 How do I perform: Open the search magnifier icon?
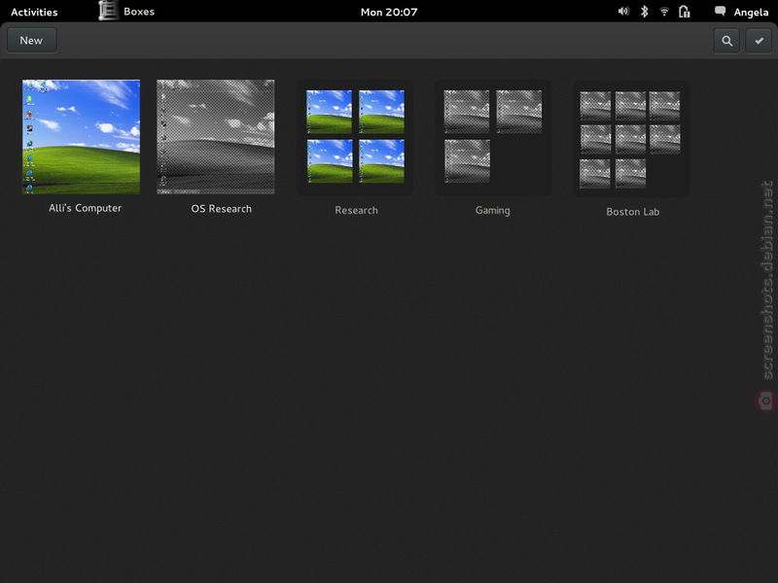tap(726, 41)
